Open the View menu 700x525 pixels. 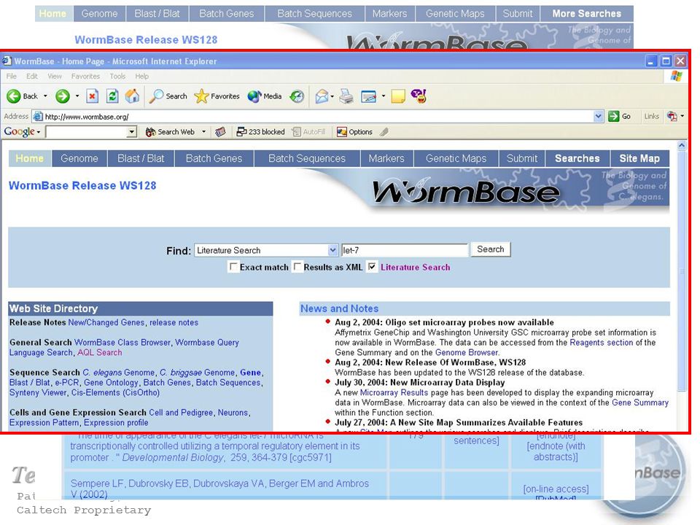click(x=55, y=77)
